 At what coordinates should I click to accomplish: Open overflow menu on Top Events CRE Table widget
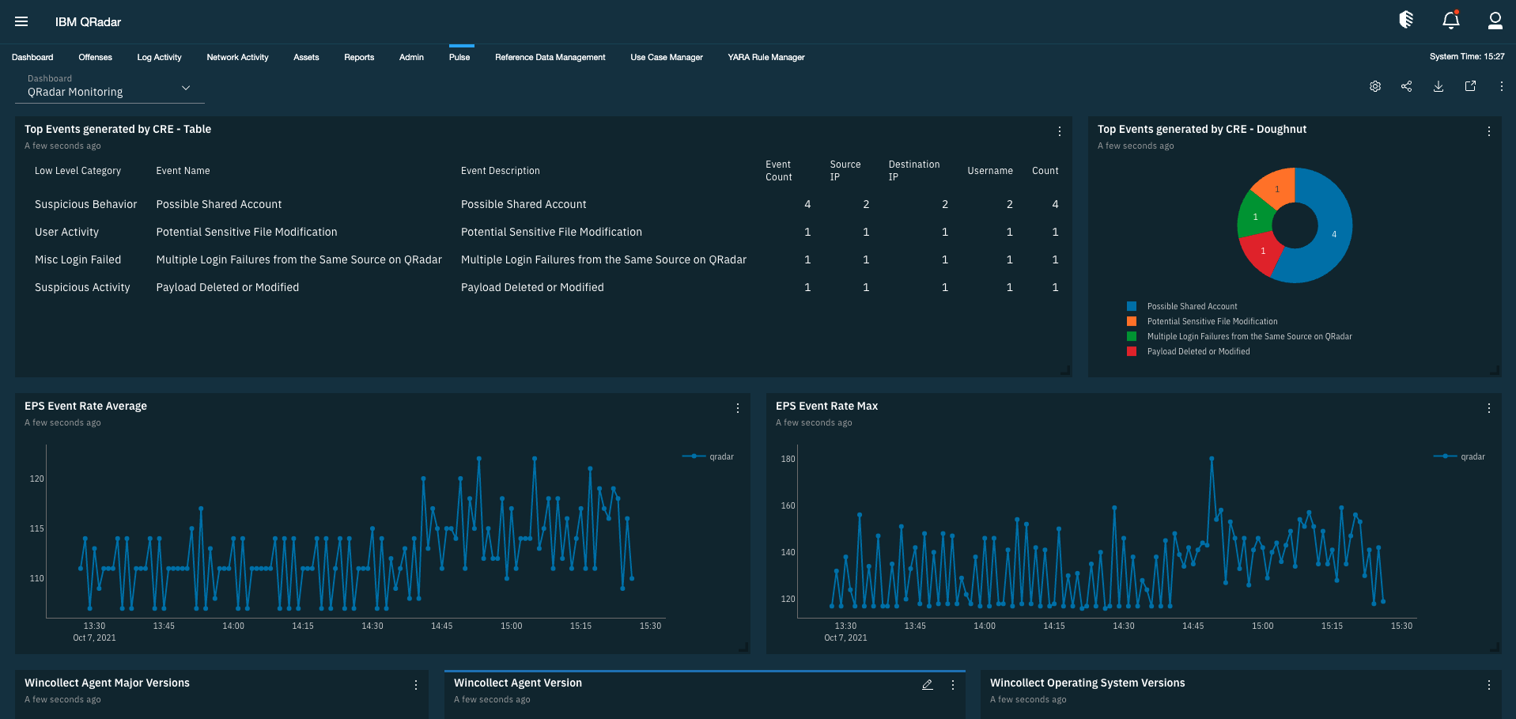(1060, 131)
